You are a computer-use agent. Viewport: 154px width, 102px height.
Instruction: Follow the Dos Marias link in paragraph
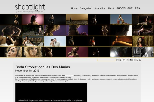pyautogui.click(x=69, y=75)
